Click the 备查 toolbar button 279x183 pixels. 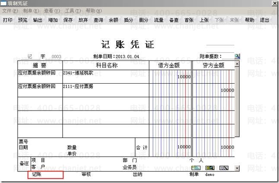coord(174,20)
